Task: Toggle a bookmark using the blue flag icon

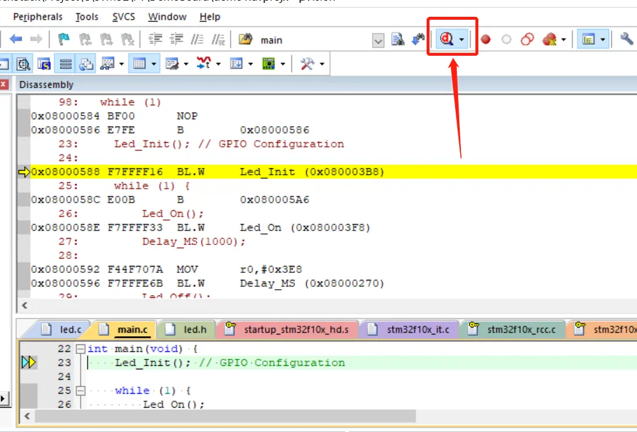Action: (x=64, y=39)
